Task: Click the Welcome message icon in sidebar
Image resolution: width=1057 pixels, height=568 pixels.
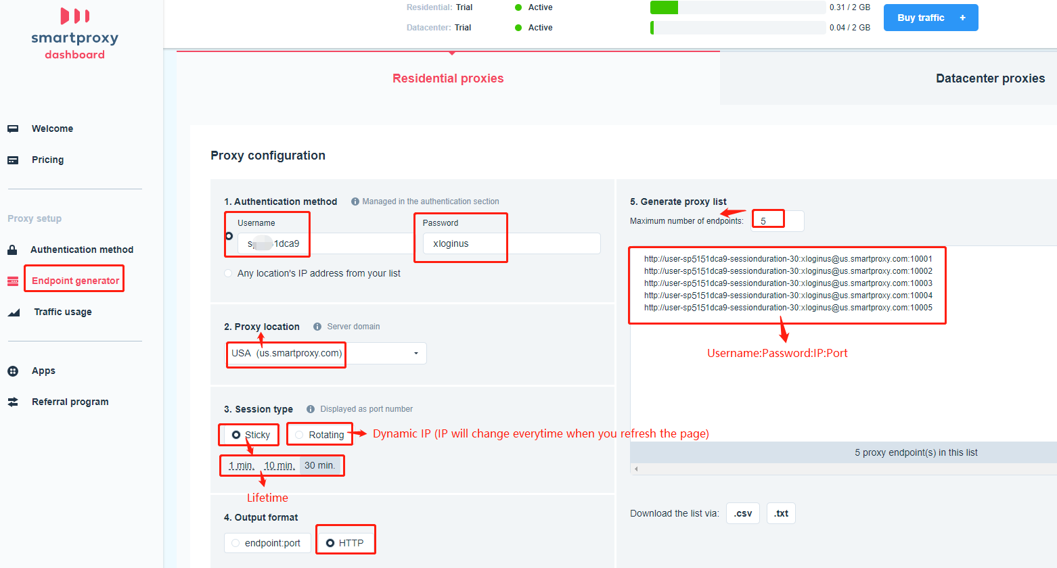Action: [13, 128]
